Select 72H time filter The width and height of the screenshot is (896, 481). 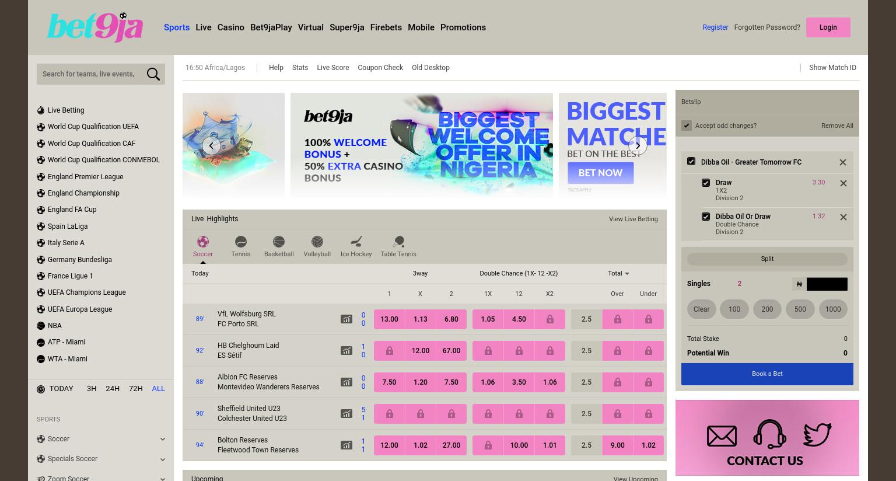coord(136,389)
